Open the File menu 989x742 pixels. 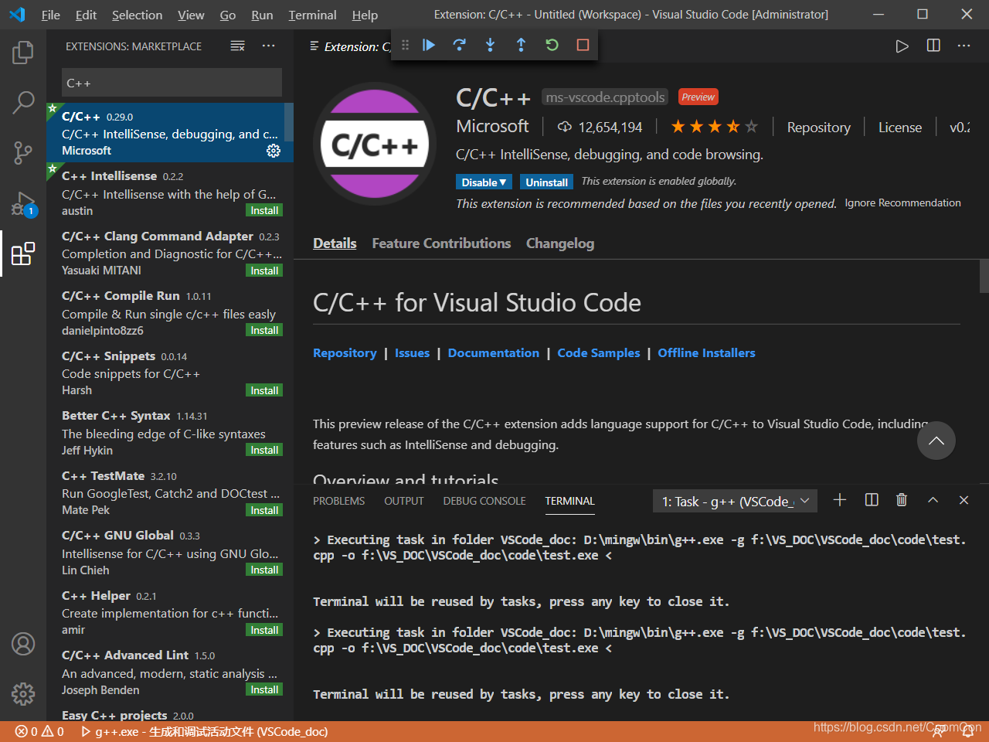point(51,15)
